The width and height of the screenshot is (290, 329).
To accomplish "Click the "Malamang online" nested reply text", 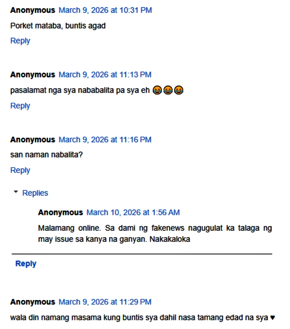I will [155, 233].
